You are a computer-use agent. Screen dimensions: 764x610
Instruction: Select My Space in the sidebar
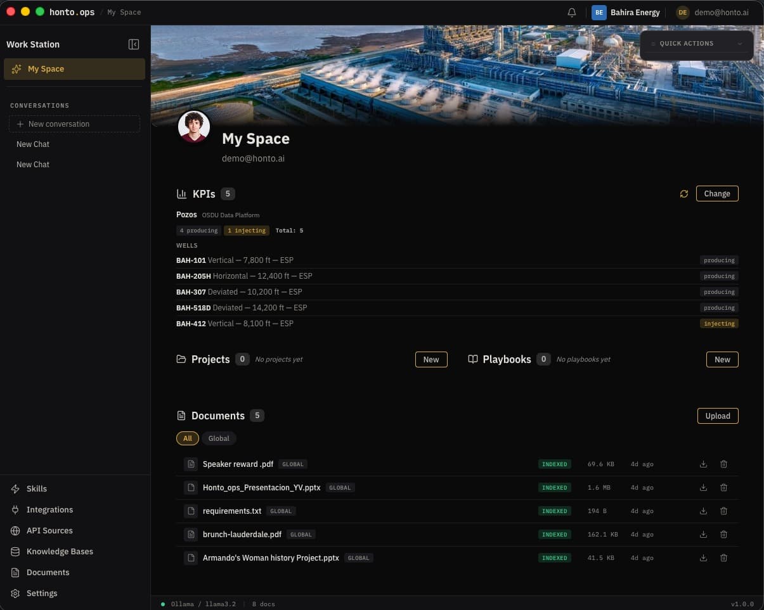point(46,68)
